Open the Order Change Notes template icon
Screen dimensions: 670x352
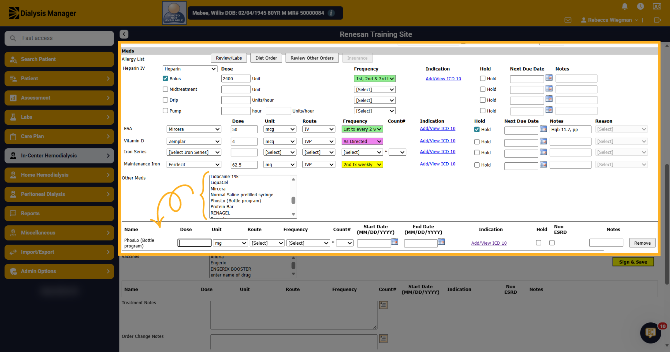[x=383, y=339]
